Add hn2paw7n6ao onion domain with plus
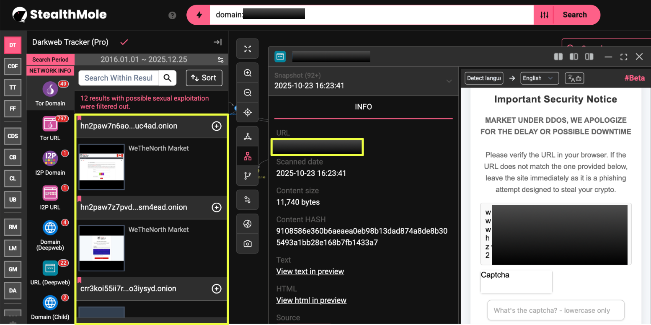Image resolution: width=651 pixels, height=325 pixels. (217, 126)
